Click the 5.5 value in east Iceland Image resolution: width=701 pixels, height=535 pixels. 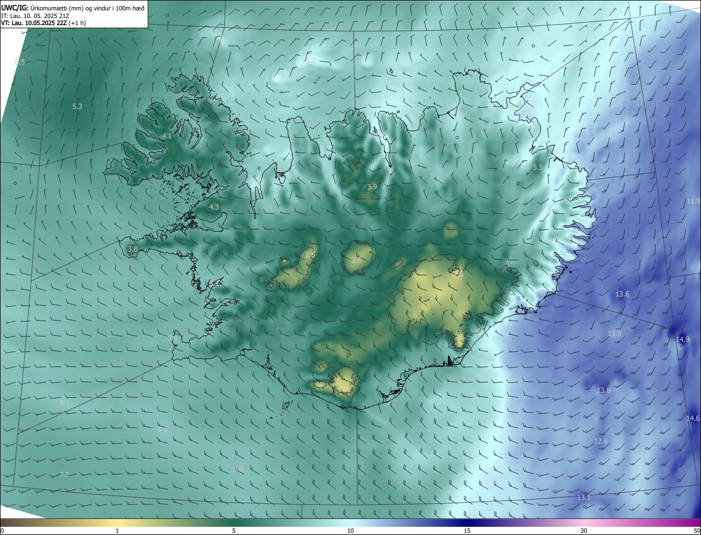(538, 167)
